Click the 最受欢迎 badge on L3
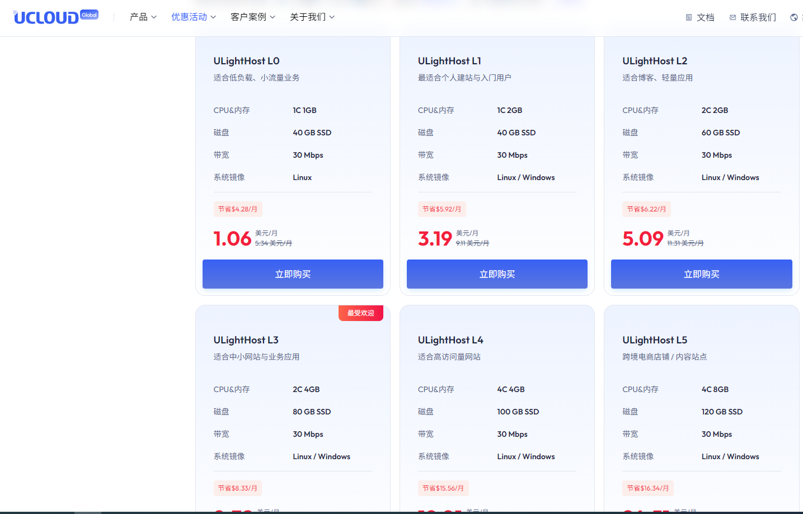 tap(361, 313)
